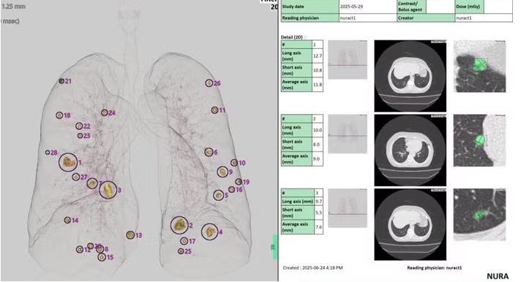Open the axial CT slice image for nodule 1
This screenshot has height=282, width=521.
pyautogui.click(x=410, y=76)
